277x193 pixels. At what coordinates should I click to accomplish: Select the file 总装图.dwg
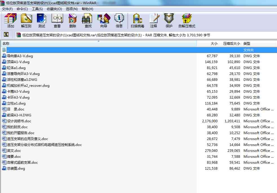point(16,168)
